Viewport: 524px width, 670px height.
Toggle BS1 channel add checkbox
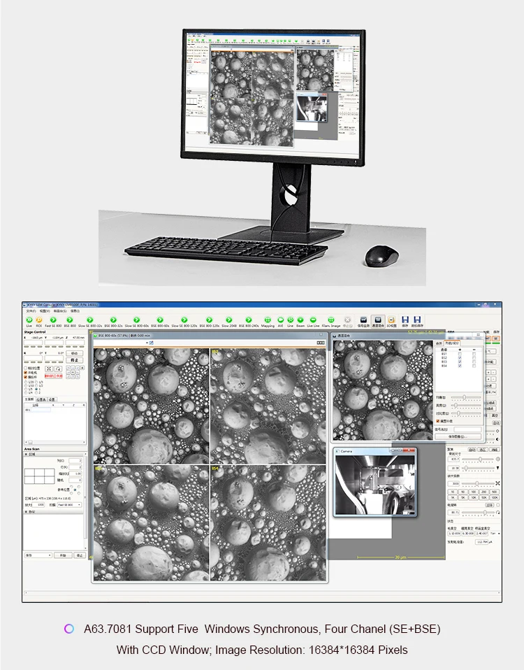pos(460,353)
